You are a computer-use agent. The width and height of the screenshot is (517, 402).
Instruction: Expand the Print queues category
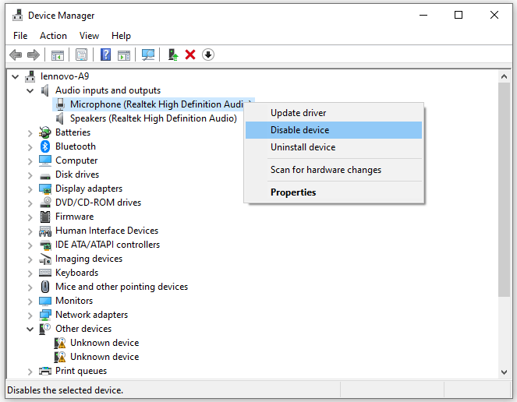[x=30, y=372]
